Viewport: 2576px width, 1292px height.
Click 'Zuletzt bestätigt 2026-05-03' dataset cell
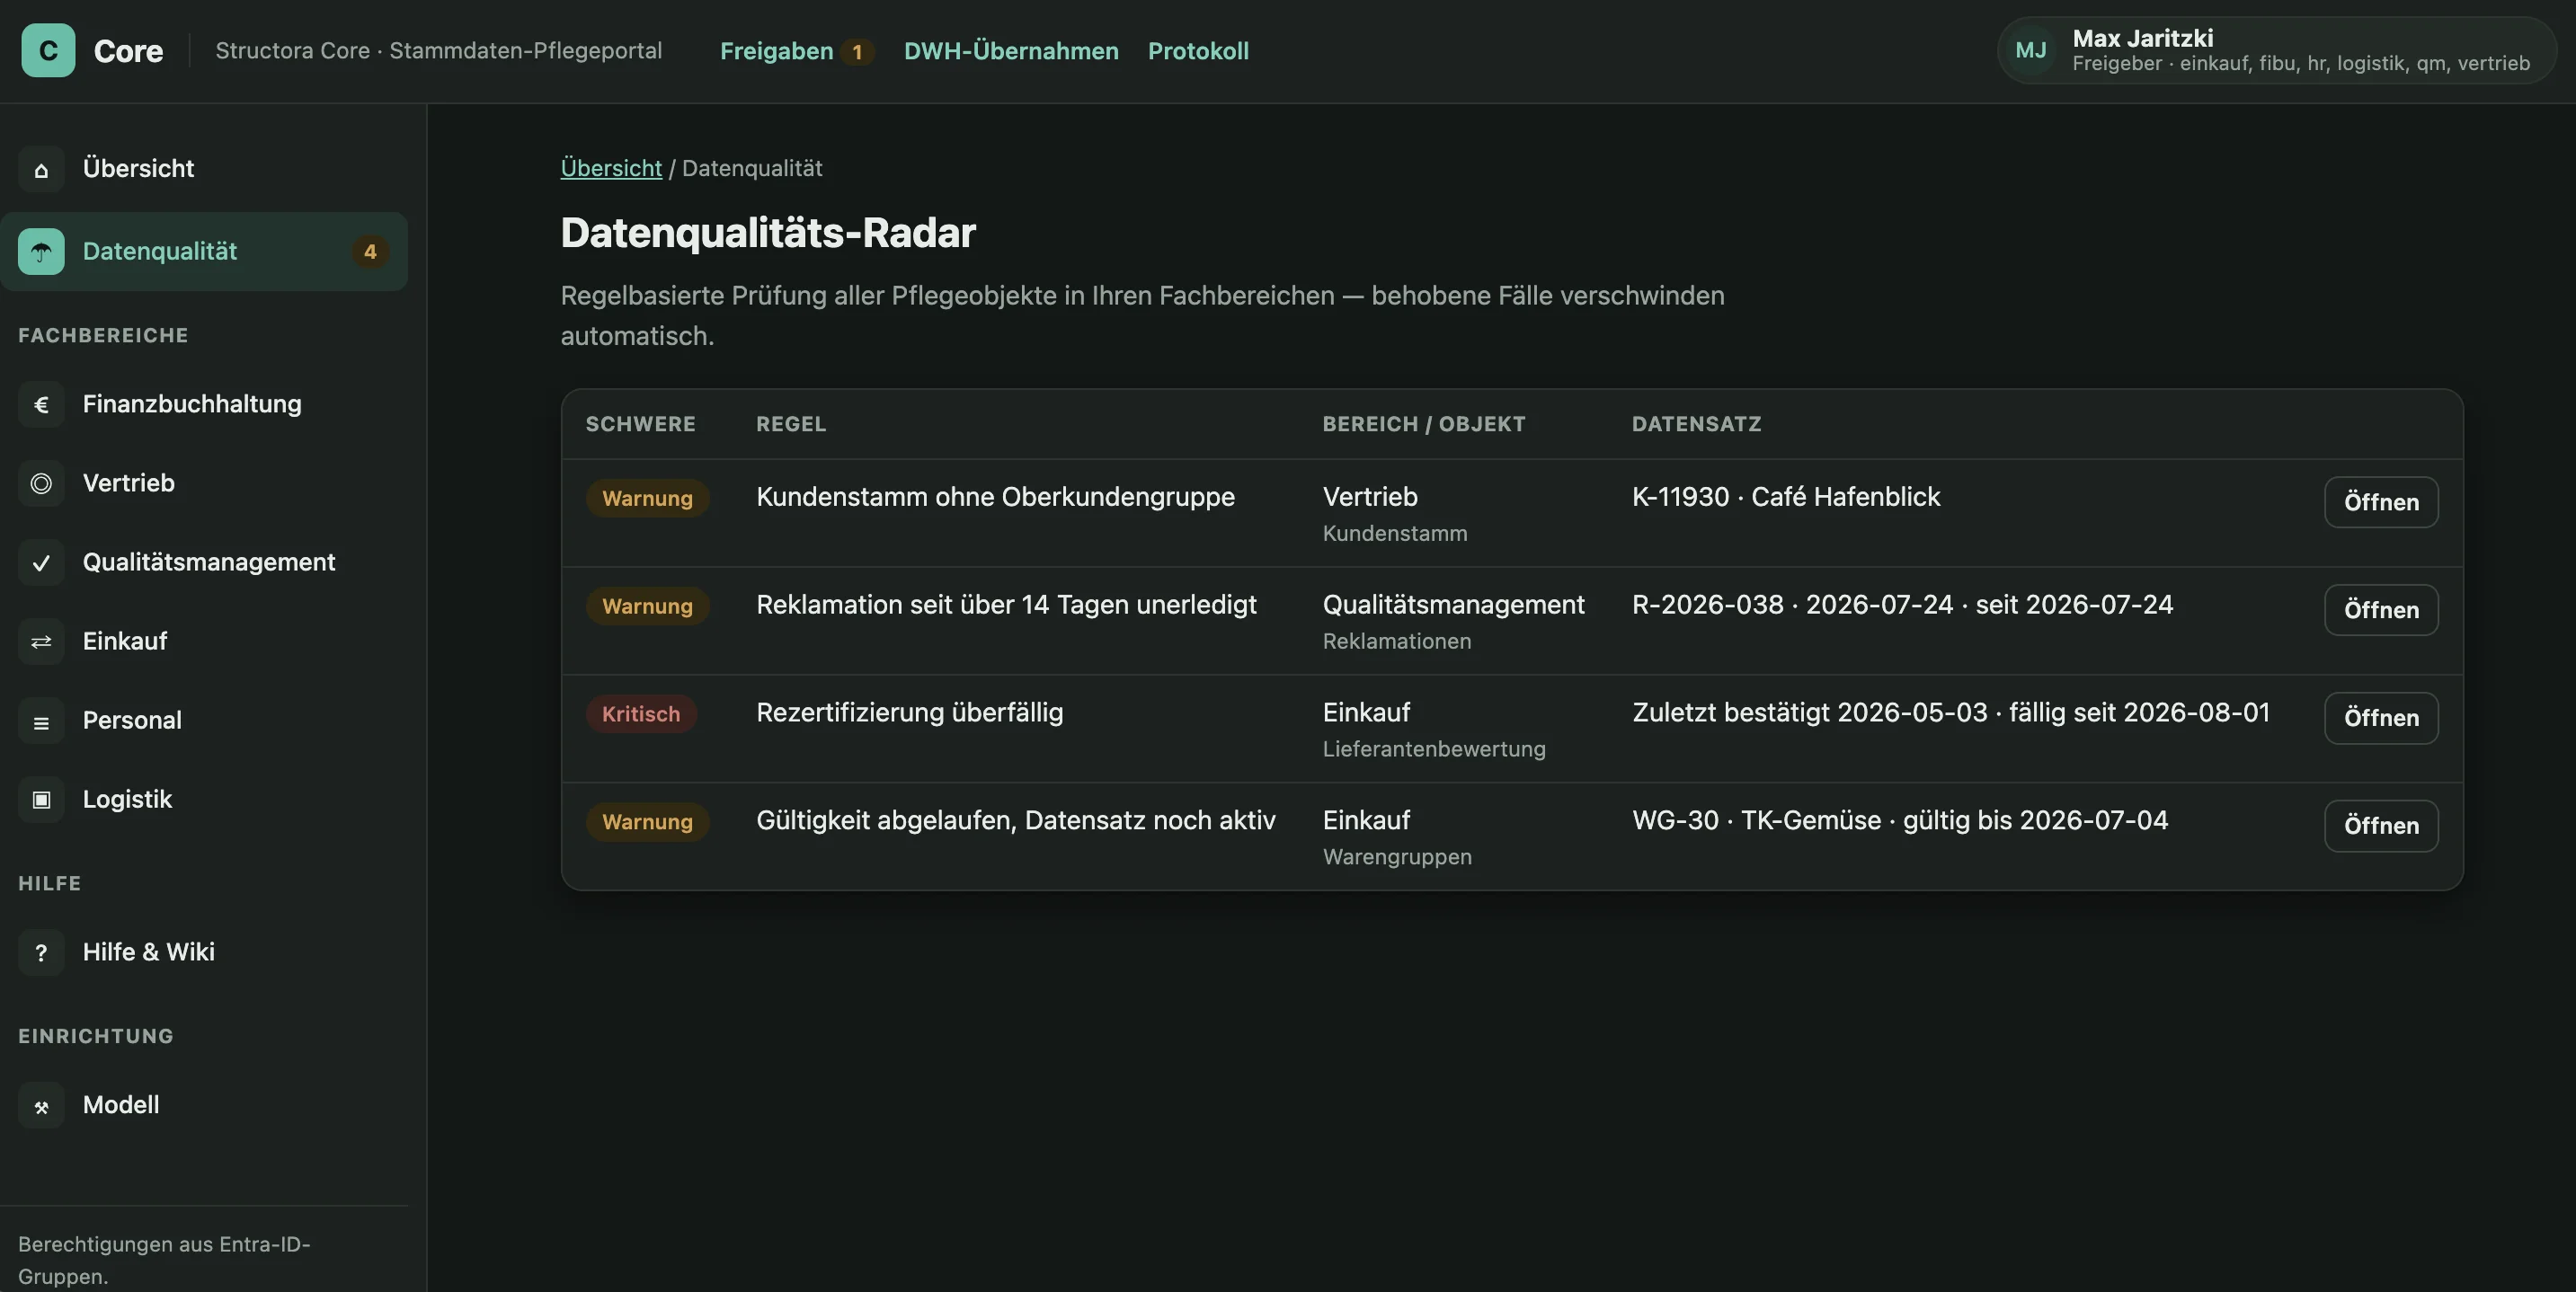1951,713
